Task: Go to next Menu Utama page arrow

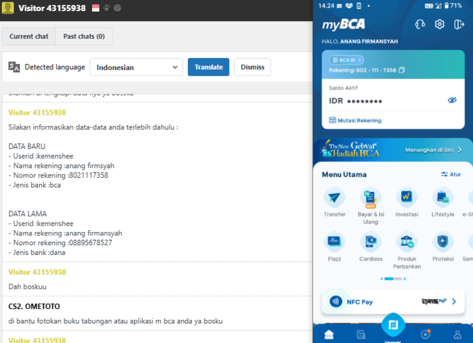Action: click(x=405, y=279)
